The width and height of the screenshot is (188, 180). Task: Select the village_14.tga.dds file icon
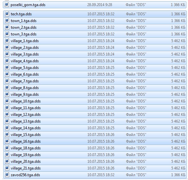point(7,128)
